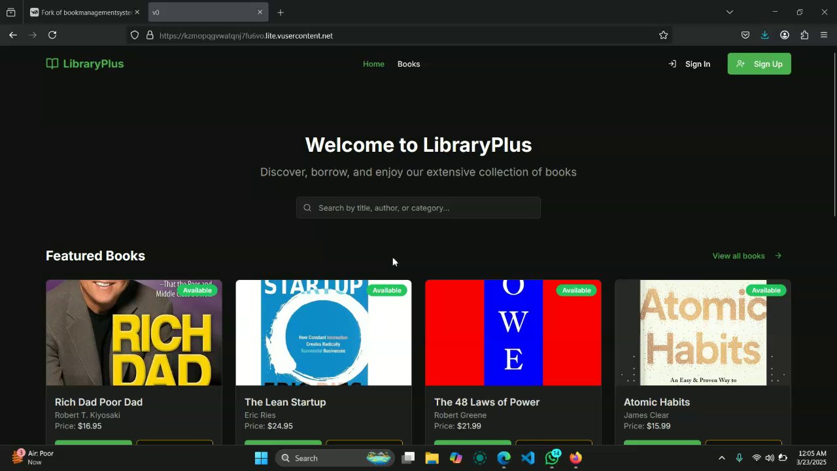Open the taskbar Search box
This screenshot has height=471, width=837.
335,458
